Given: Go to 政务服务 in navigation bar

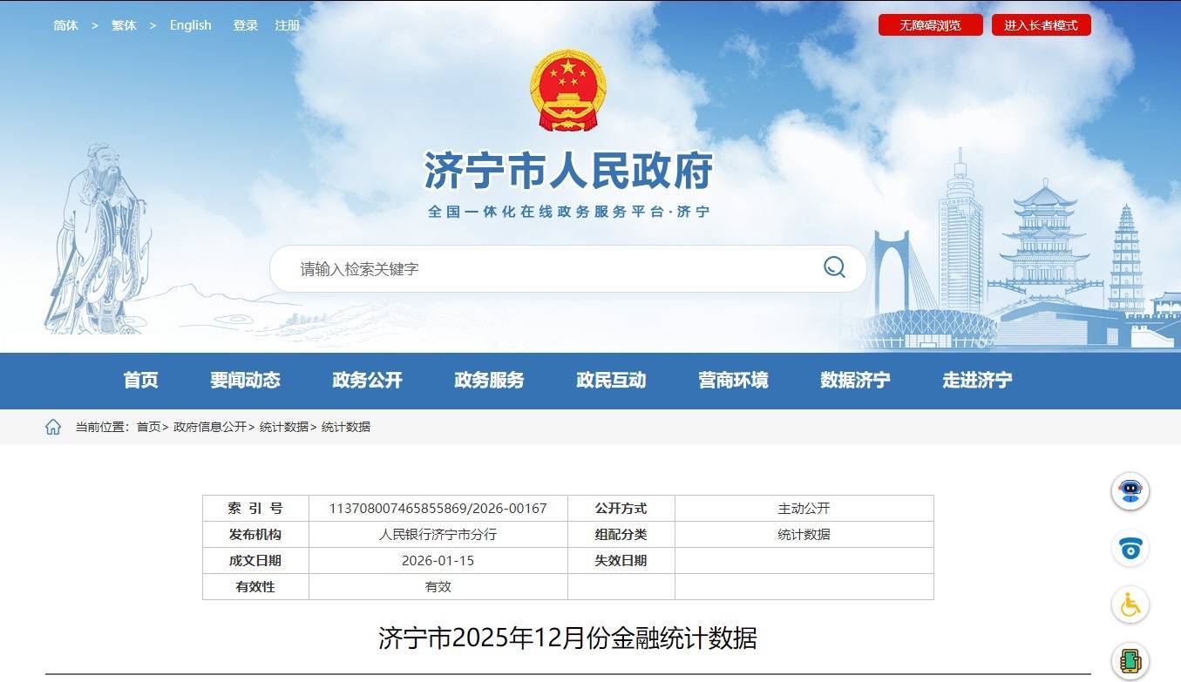Looking at the screenshot, I should tap(489, 381).
